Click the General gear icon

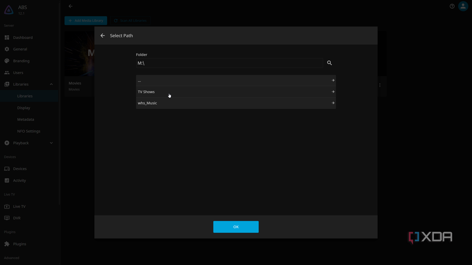click(x=7, y=49)
